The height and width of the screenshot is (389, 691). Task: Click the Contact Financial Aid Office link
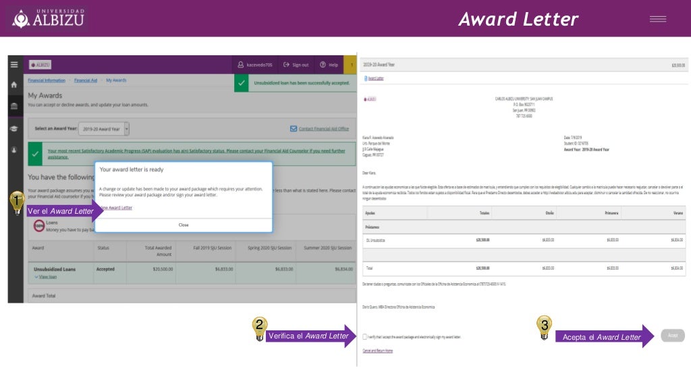[x=324, y=129]
